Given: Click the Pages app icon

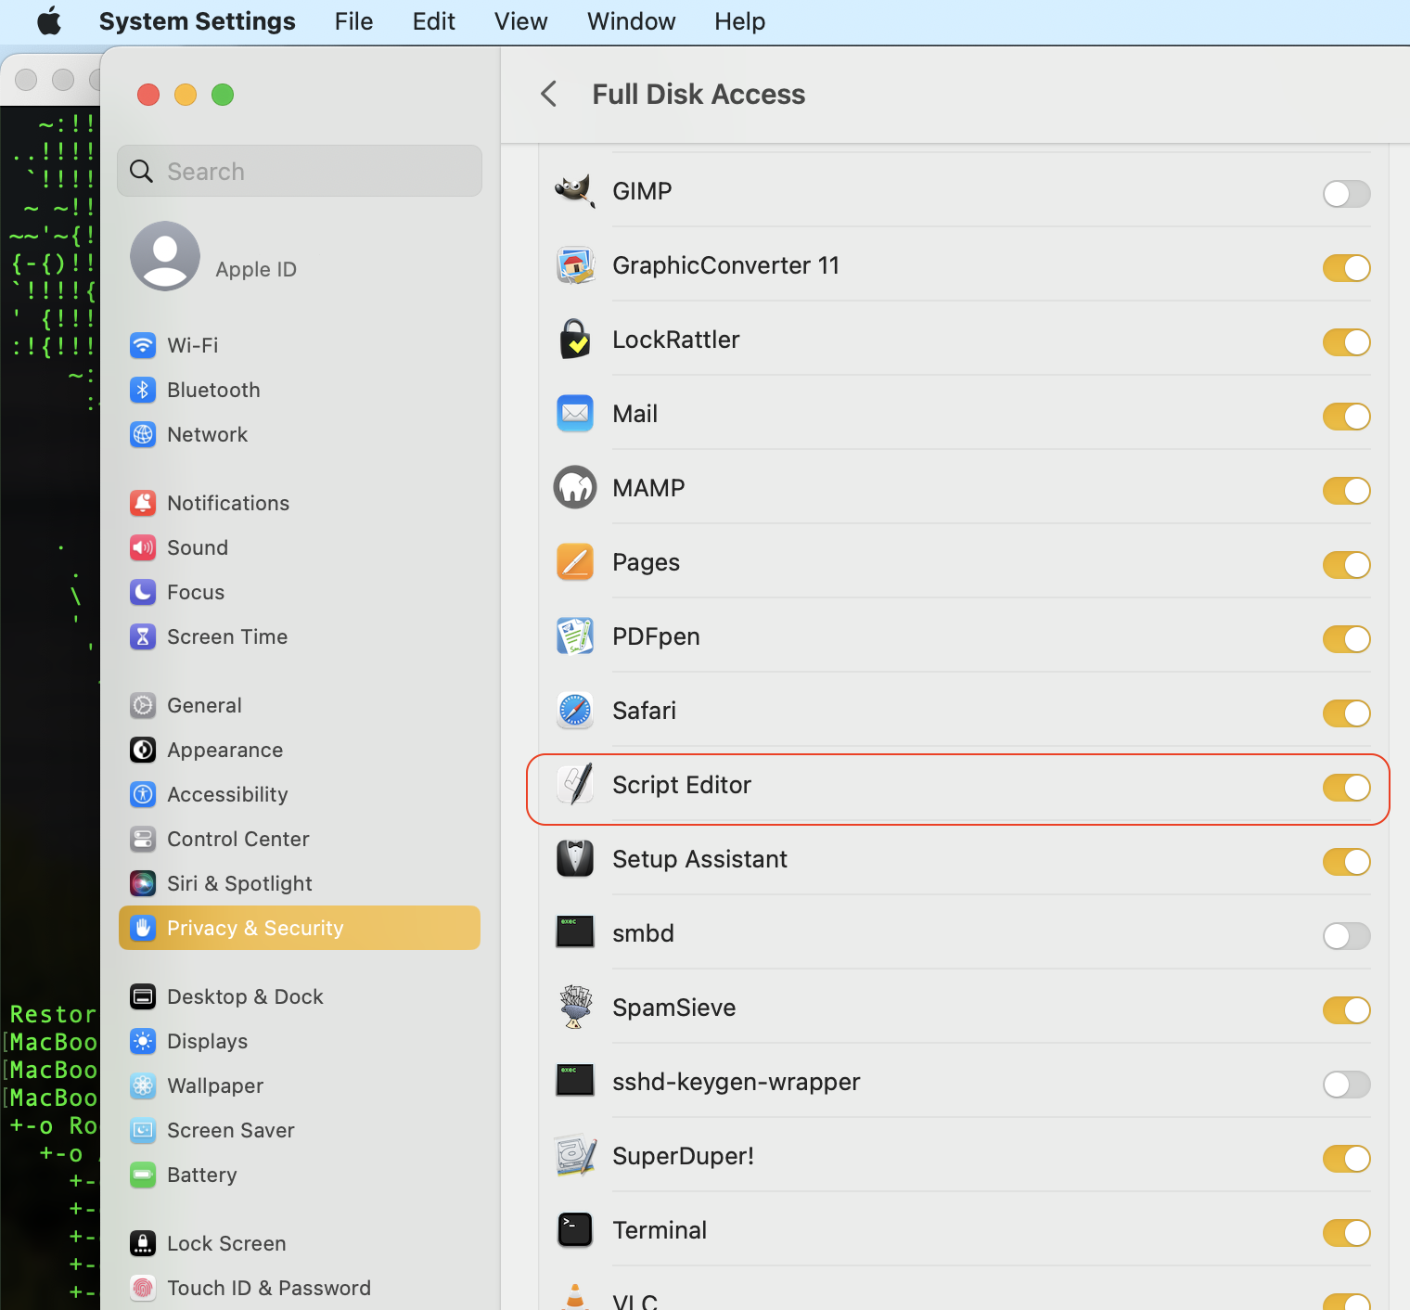Looking at the screenshot, I should coord(575,562).
